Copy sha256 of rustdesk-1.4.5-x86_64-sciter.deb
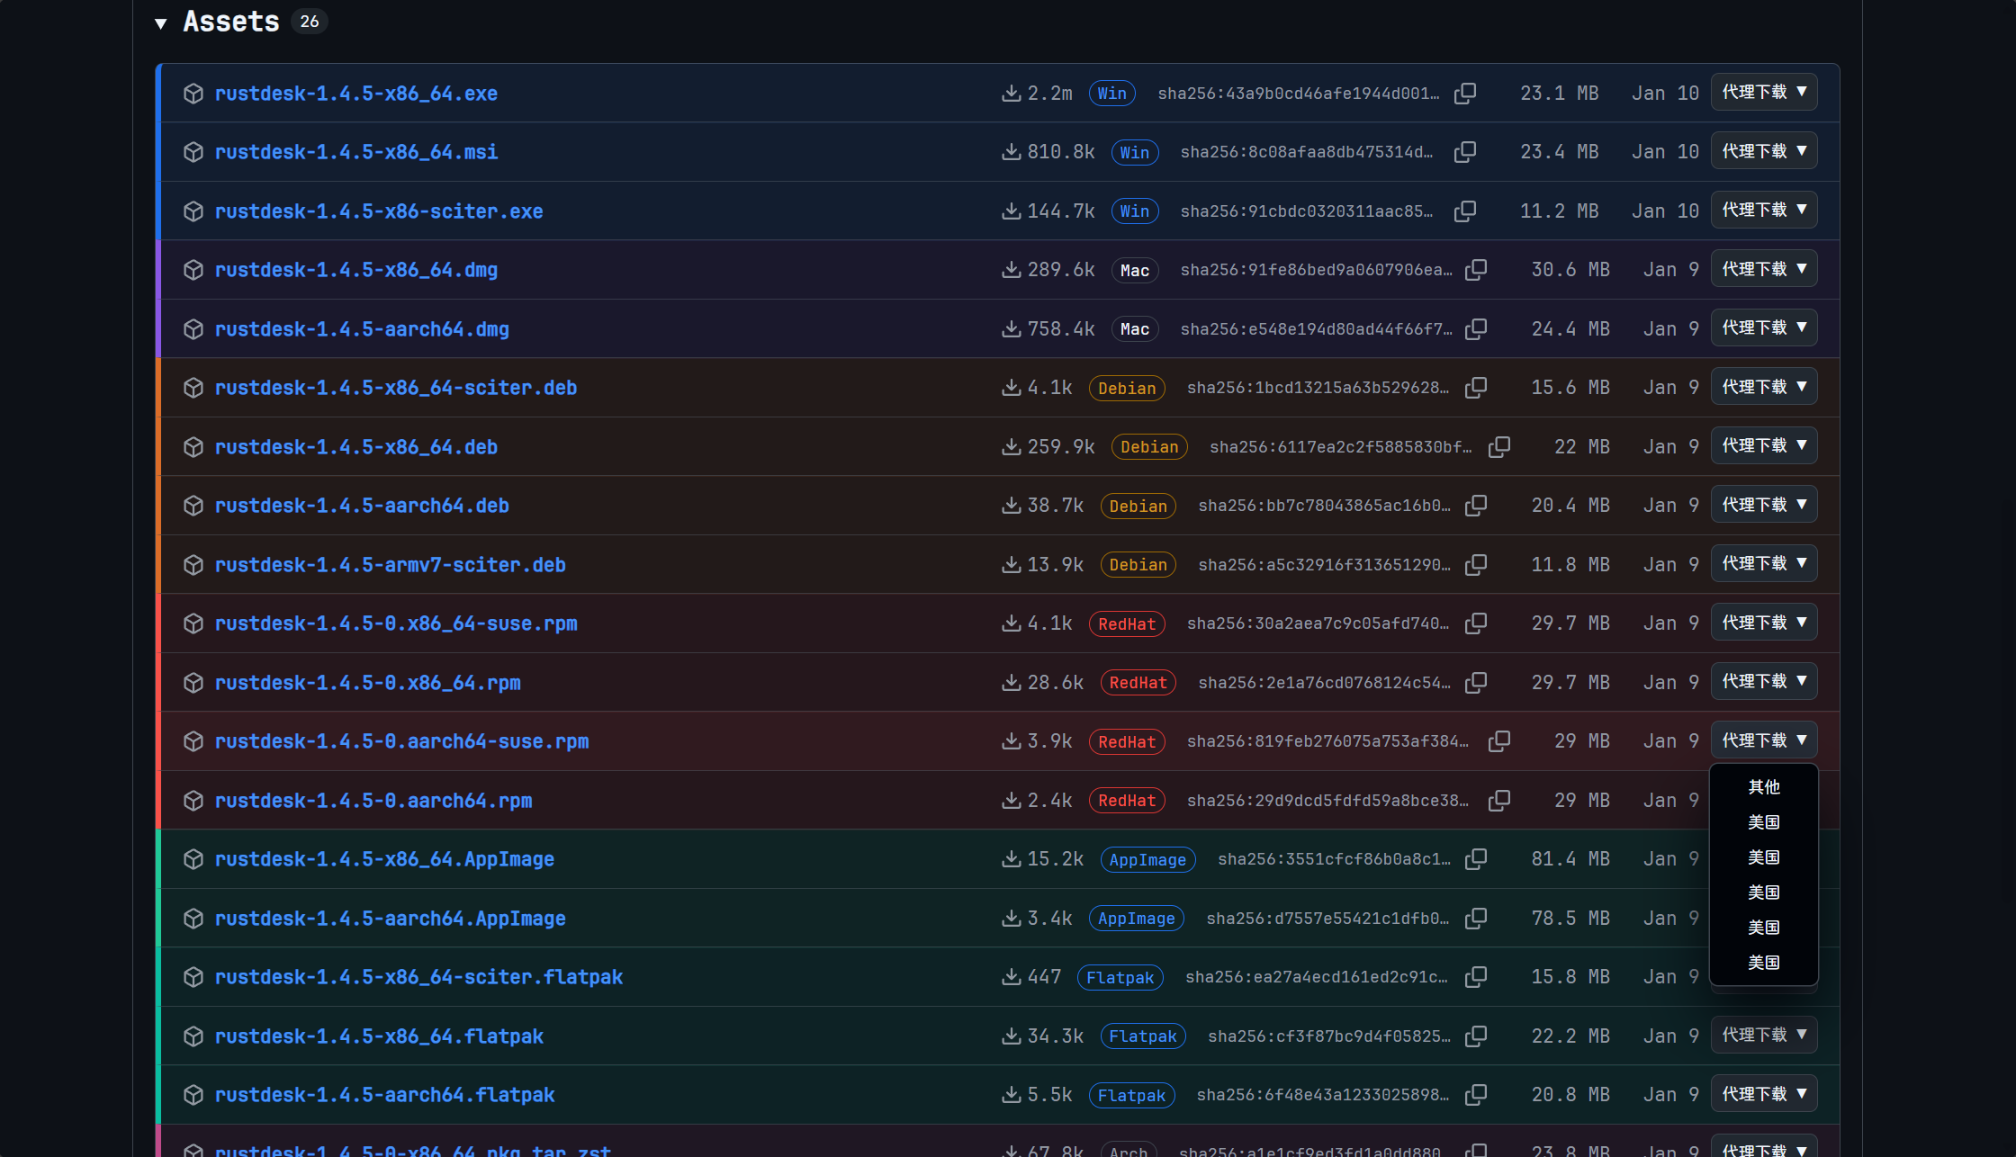2016x1157 pixels. (1476, 388)
